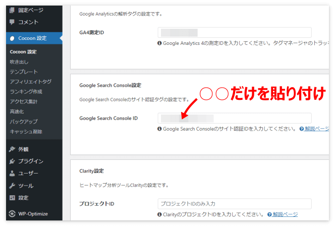Click the コメント speech bubble icon
Viewport: 335px width, 227px height.
pos(12,22)
